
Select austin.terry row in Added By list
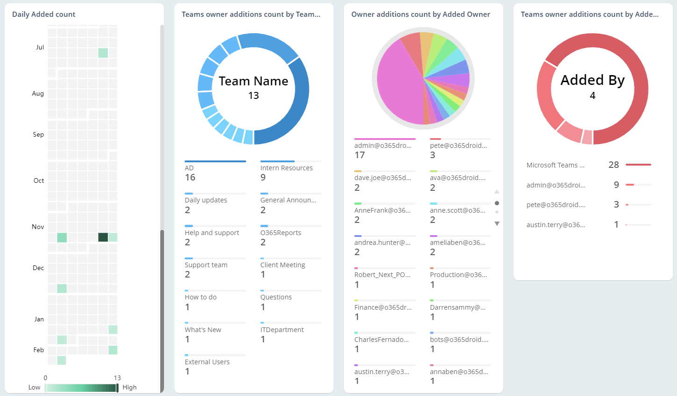tap(588, 225)
